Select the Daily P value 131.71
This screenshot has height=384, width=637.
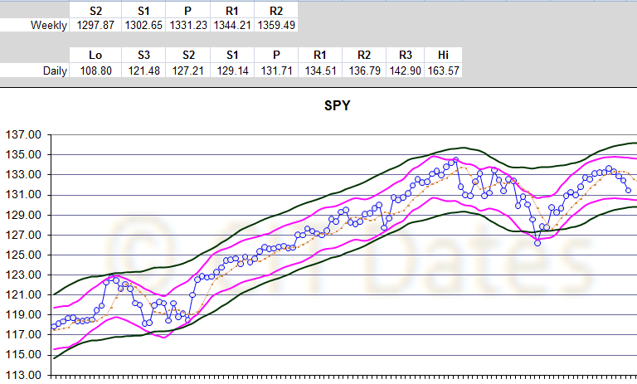[276, 70]
